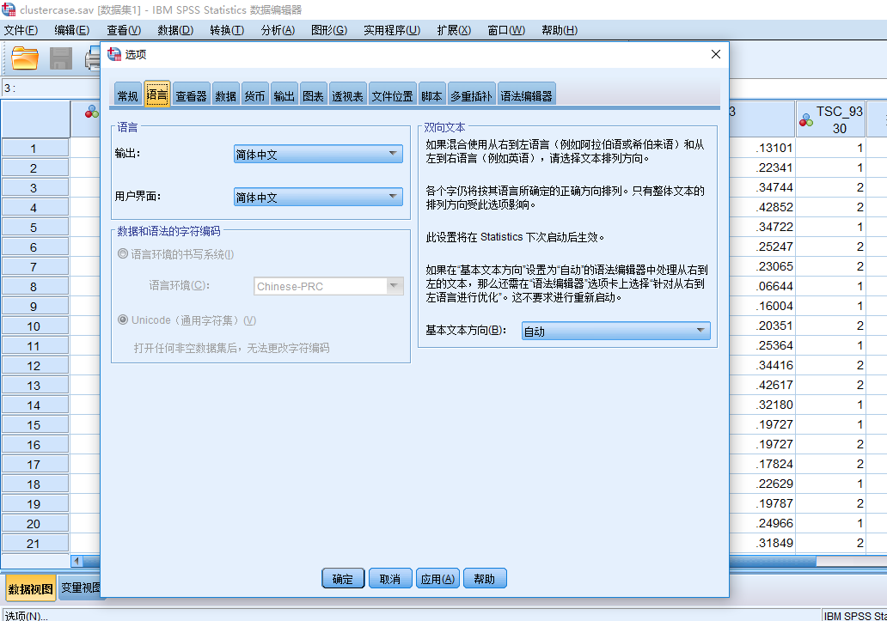Click the SPSS application icon in title bar
This screenshot has height=621, width=887.
click(x=9, y=9)
